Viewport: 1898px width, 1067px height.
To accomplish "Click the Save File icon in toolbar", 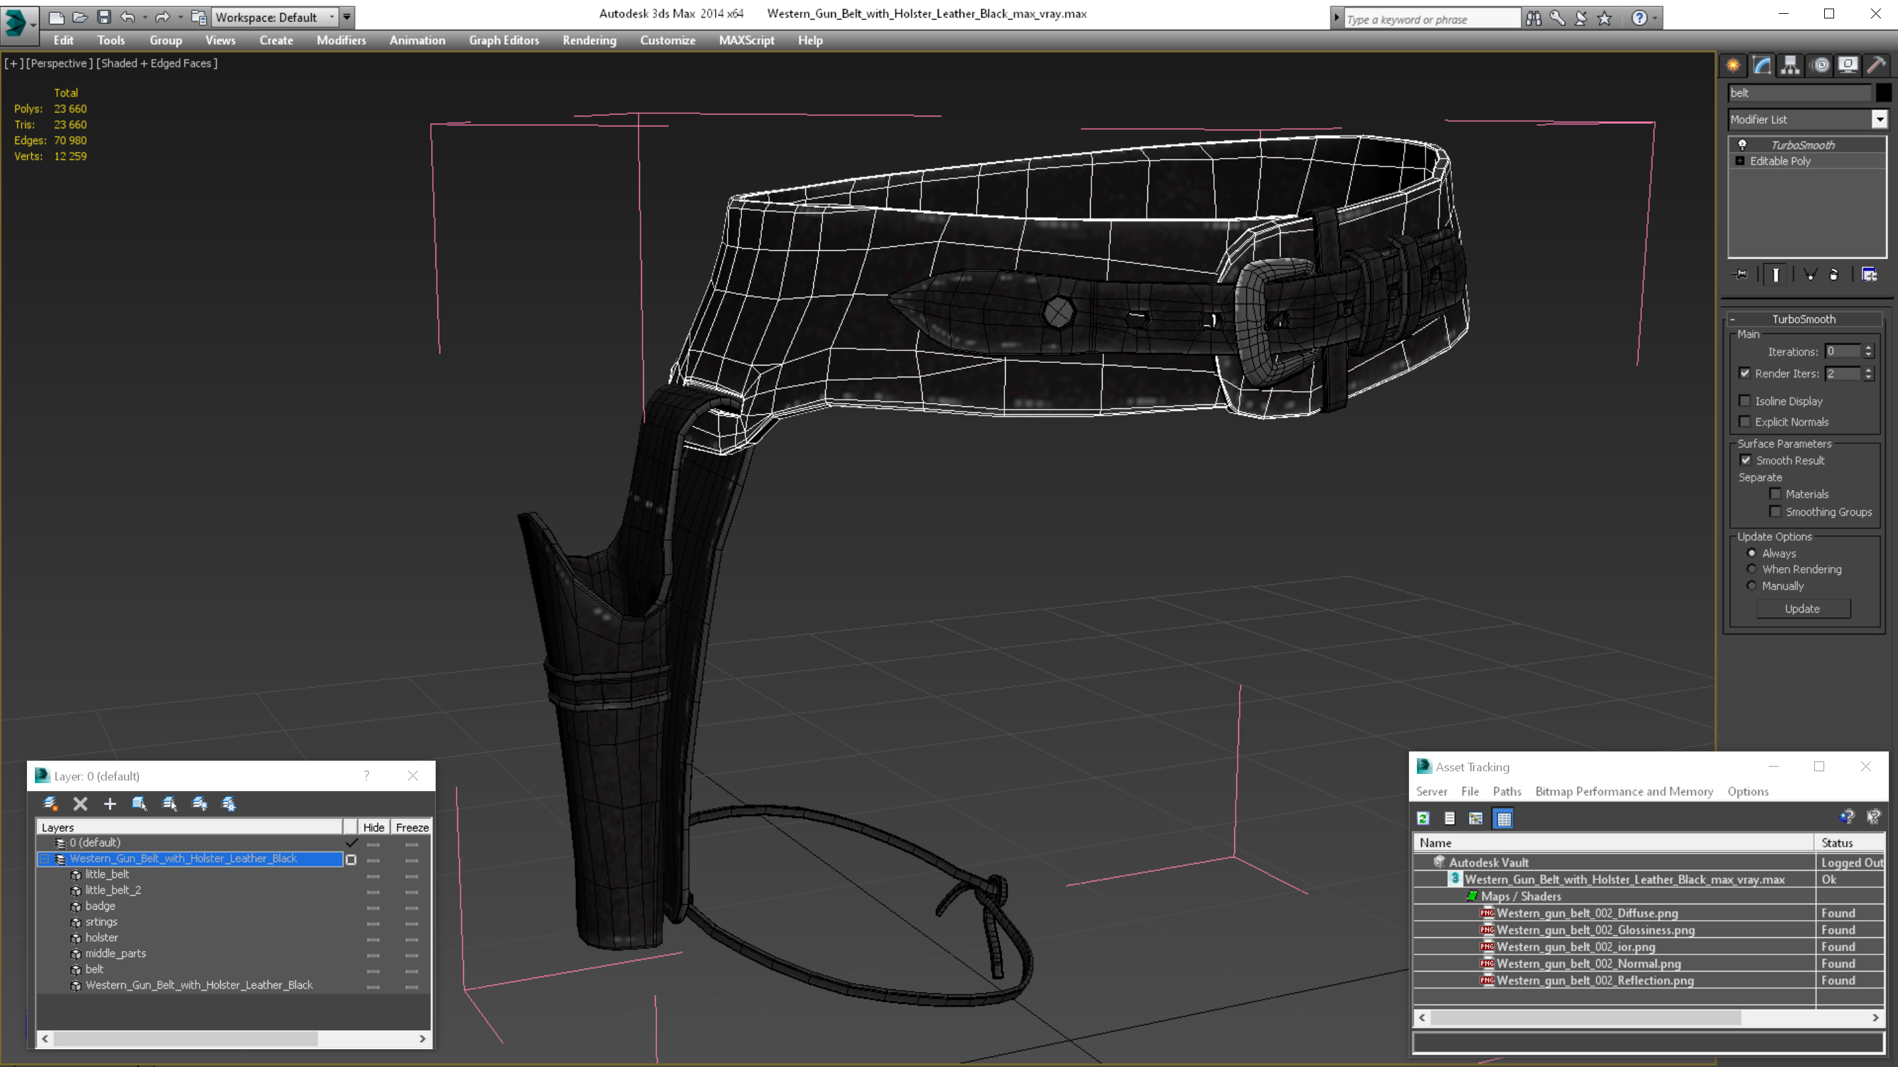I will [104, 17].
